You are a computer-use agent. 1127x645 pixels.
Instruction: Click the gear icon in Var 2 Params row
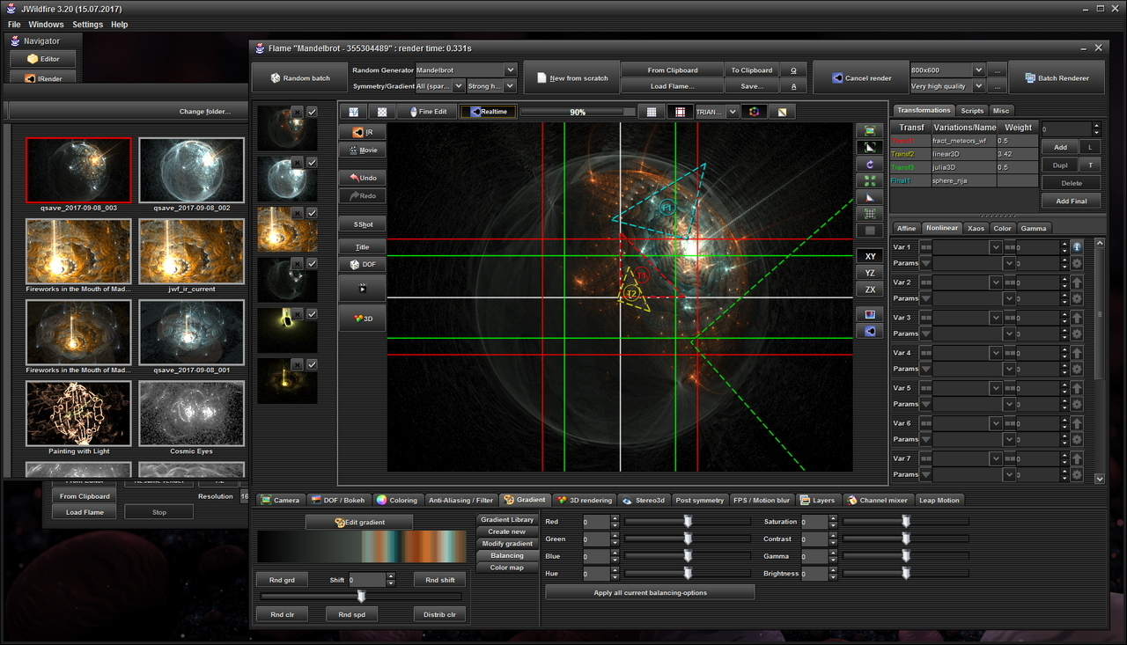tap(1076, 298)
